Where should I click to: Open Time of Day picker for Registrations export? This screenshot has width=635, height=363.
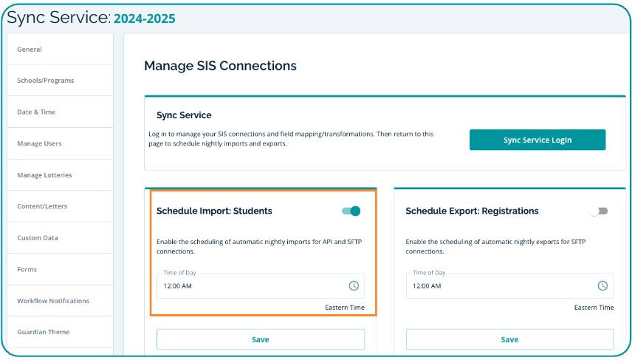[x=501, y=285]
